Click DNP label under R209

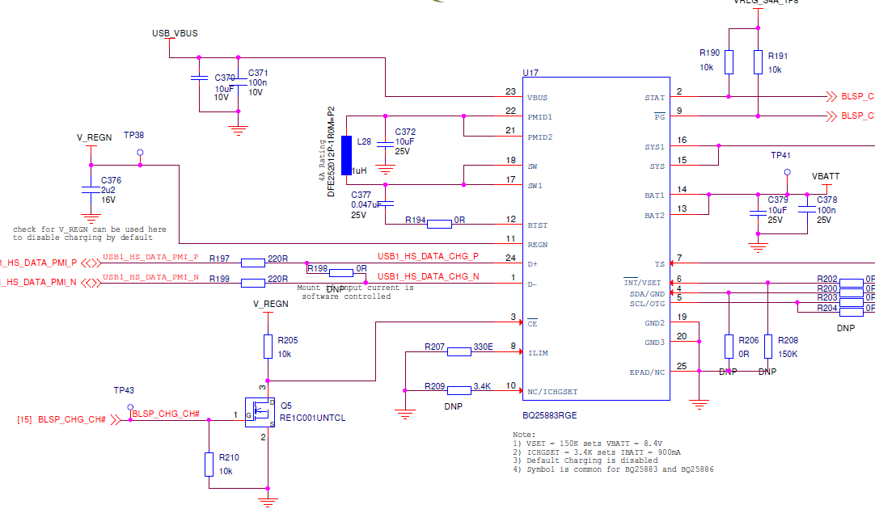click(453, 406)
